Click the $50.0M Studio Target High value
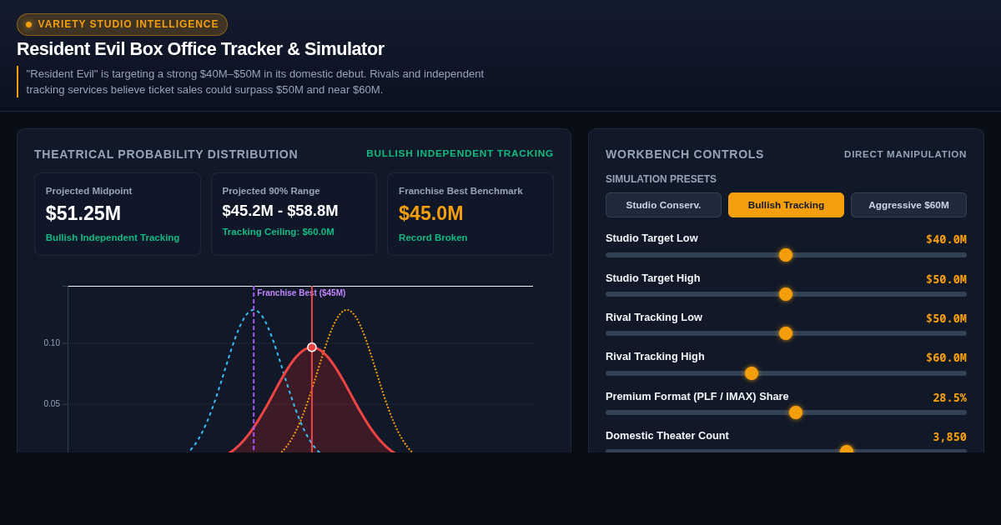 pos(946,279)
